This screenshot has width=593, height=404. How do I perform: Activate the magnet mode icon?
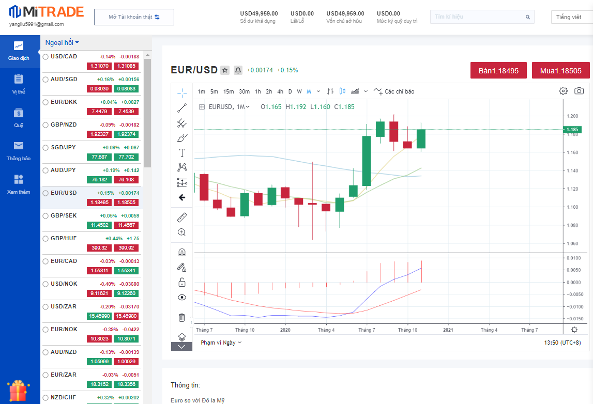[x=181, y=253]
